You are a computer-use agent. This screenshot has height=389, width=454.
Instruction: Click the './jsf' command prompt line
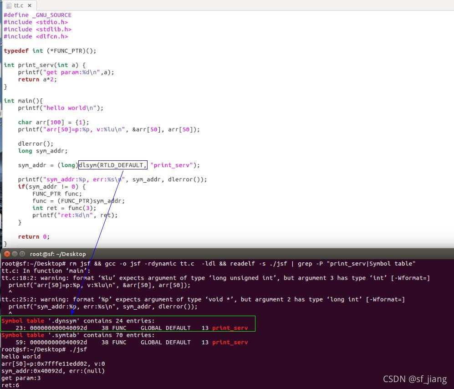[44, 350]
